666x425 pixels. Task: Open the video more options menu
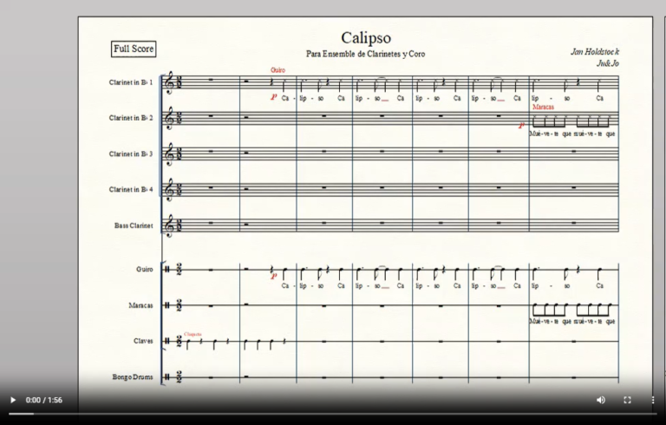pos(653,400)
